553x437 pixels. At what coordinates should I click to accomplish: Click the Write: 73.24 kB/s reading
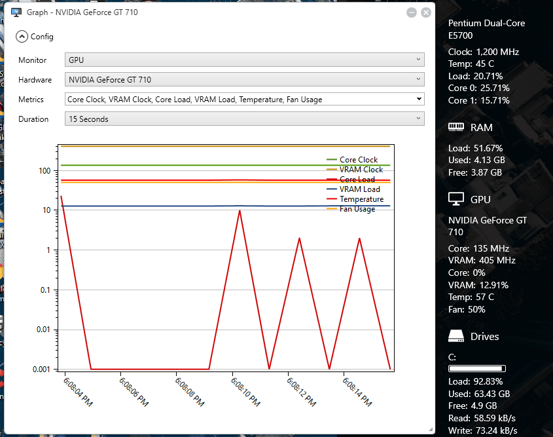(483, 430)
